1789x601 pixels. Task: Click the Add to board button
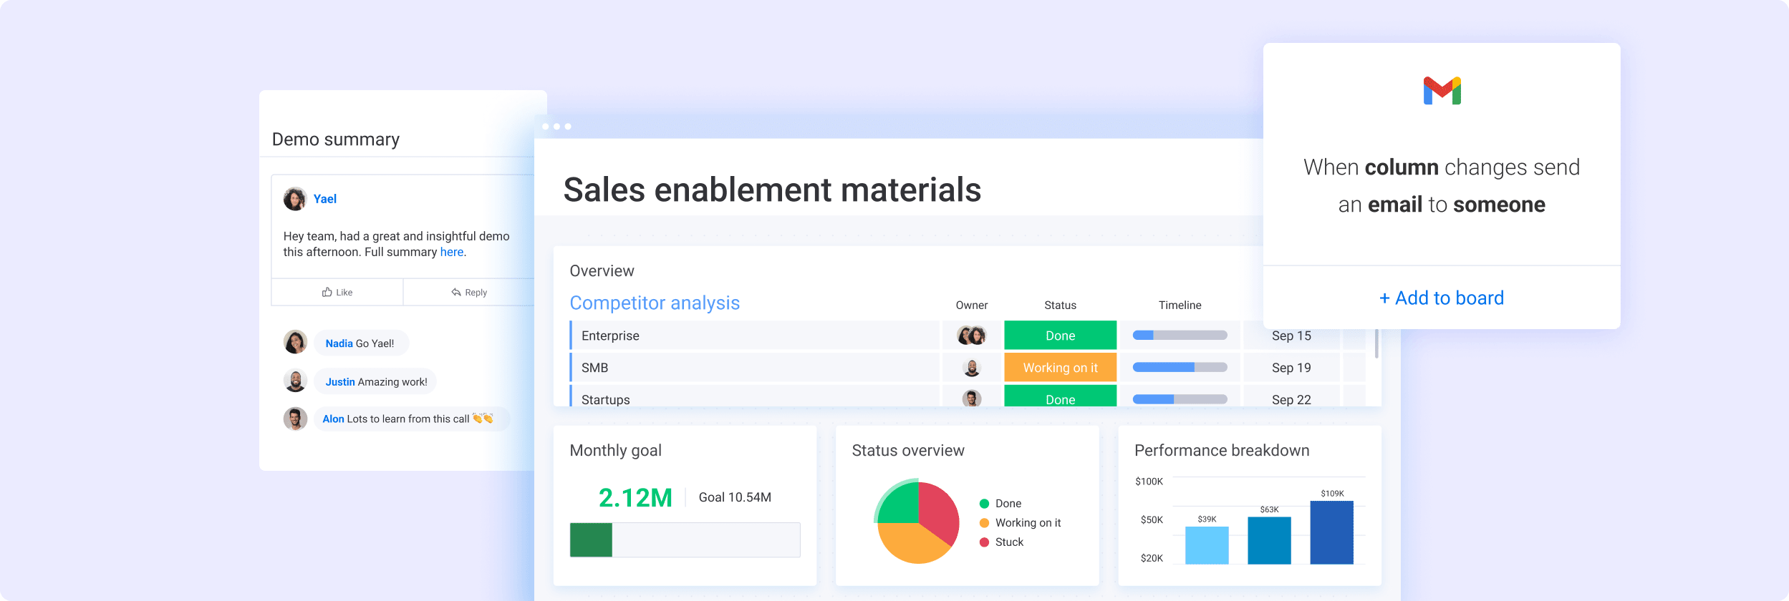[1442, 298]
